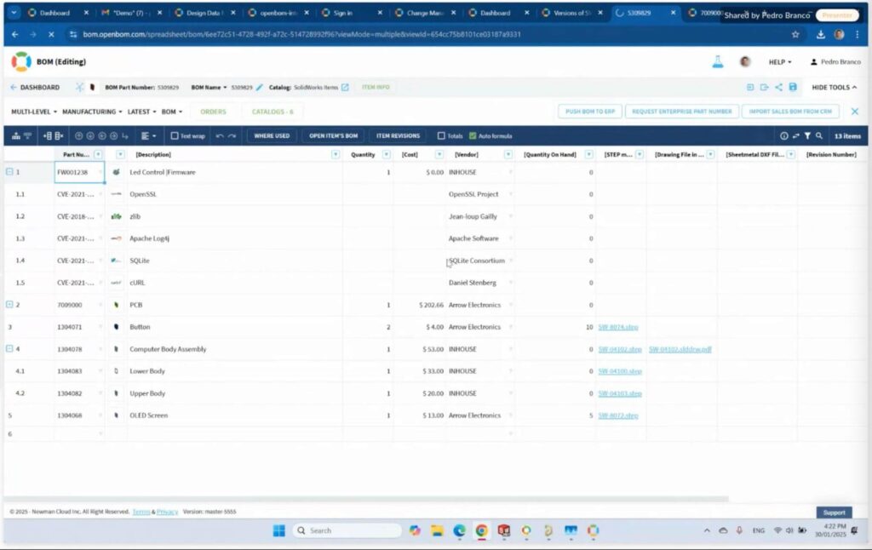The image size is (872, 550).
Task: Switch to the Change Man browser tab
Action: tap(425, 13)
